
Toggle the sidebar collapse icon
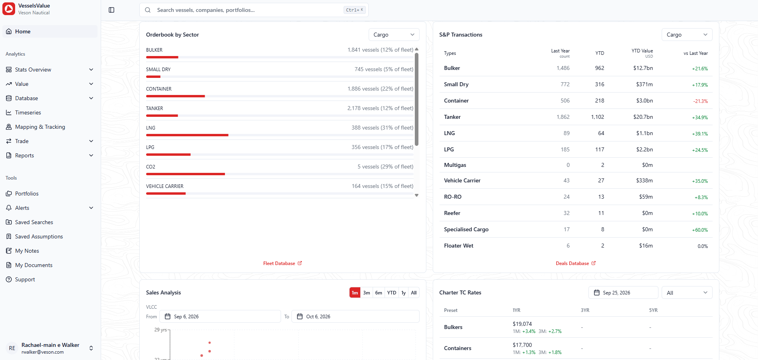point(111,10)
